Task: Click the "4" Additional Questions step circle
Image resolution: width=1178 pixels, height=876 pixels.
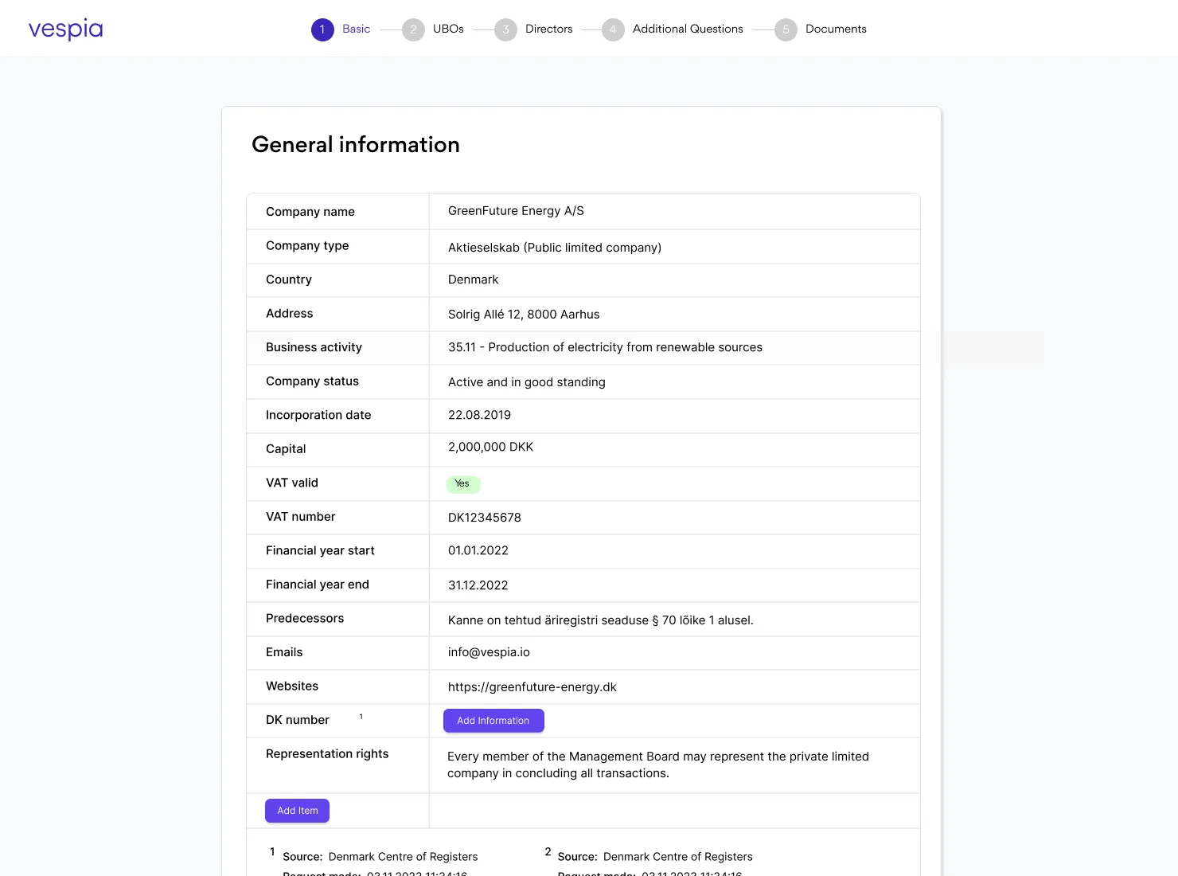Action: [x=612, y=29]
